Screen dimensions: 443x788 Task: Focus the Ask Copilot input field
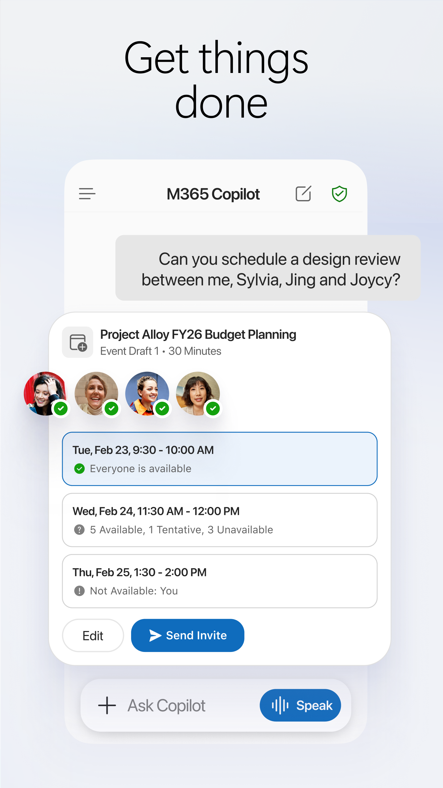pos(215,705)
